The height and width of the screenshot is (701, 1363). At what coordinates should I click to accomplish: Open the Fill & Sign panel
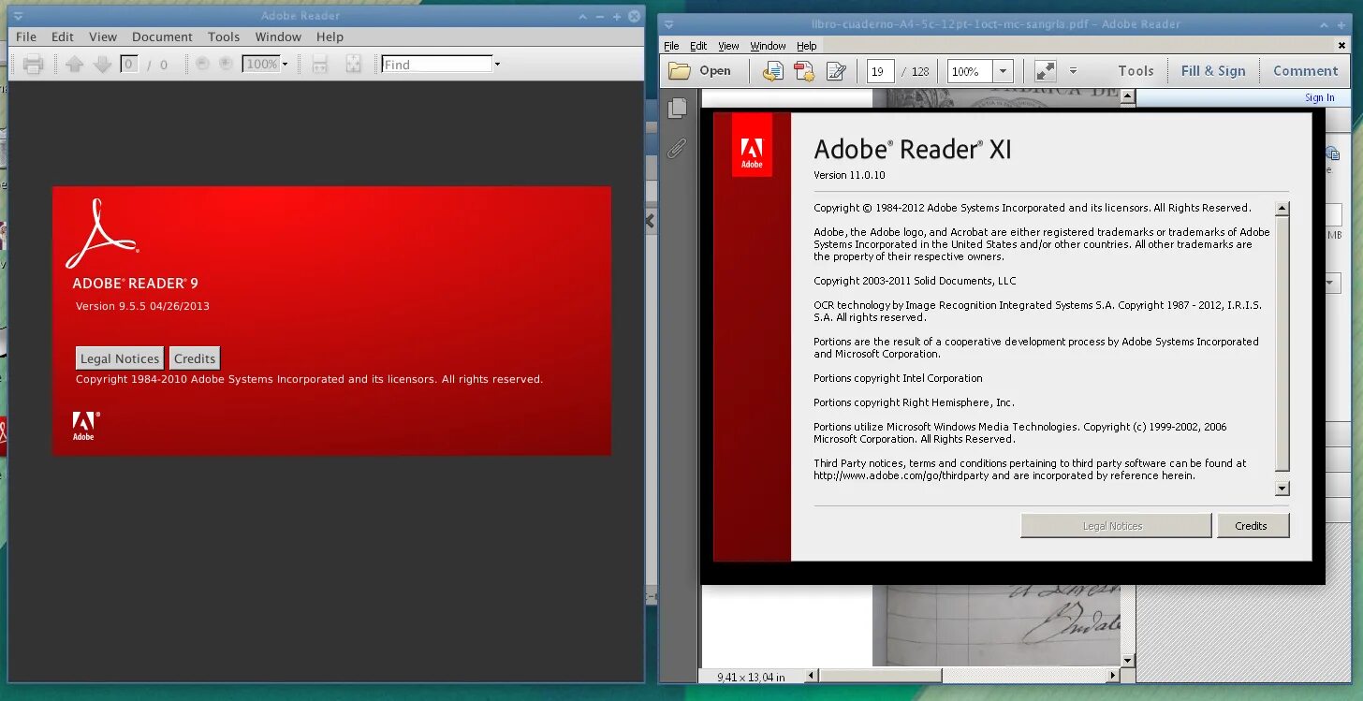click(1213, 70)
